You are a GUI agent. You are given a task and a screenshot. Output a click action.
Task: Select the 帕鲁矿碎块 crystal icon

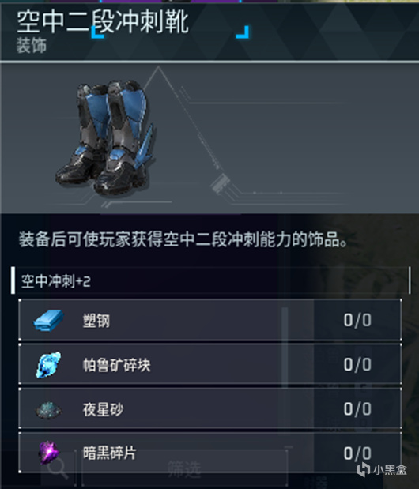click(49, 364)
